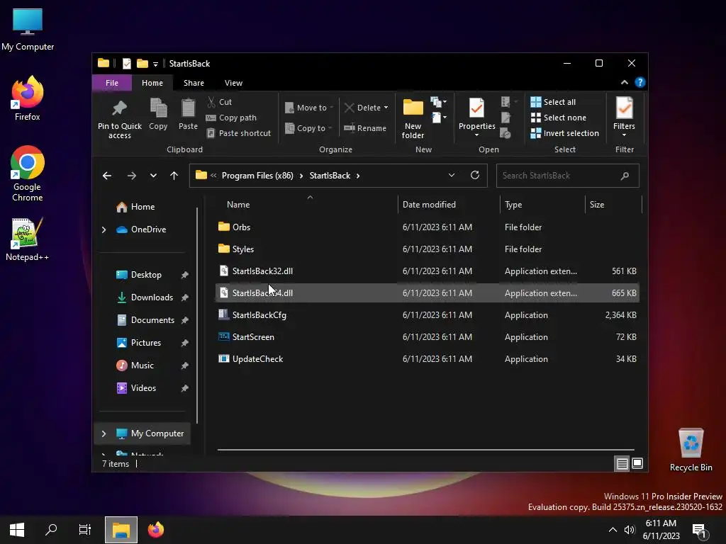The width and height of the screenshot is (726, 544).
Task: Switch to the Home ribbon tab
Action: click(152, 83)
